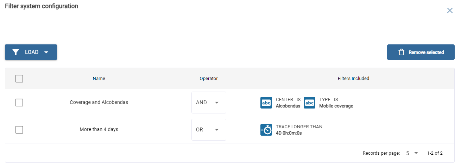Open the AND operator dropdown
The height and width of the screenshot is (167, 461).
coord(209,103)
